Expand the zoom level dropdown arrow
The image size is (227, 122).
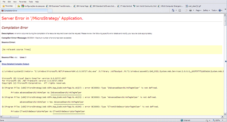pyautogui.click(x=222, y=120)
